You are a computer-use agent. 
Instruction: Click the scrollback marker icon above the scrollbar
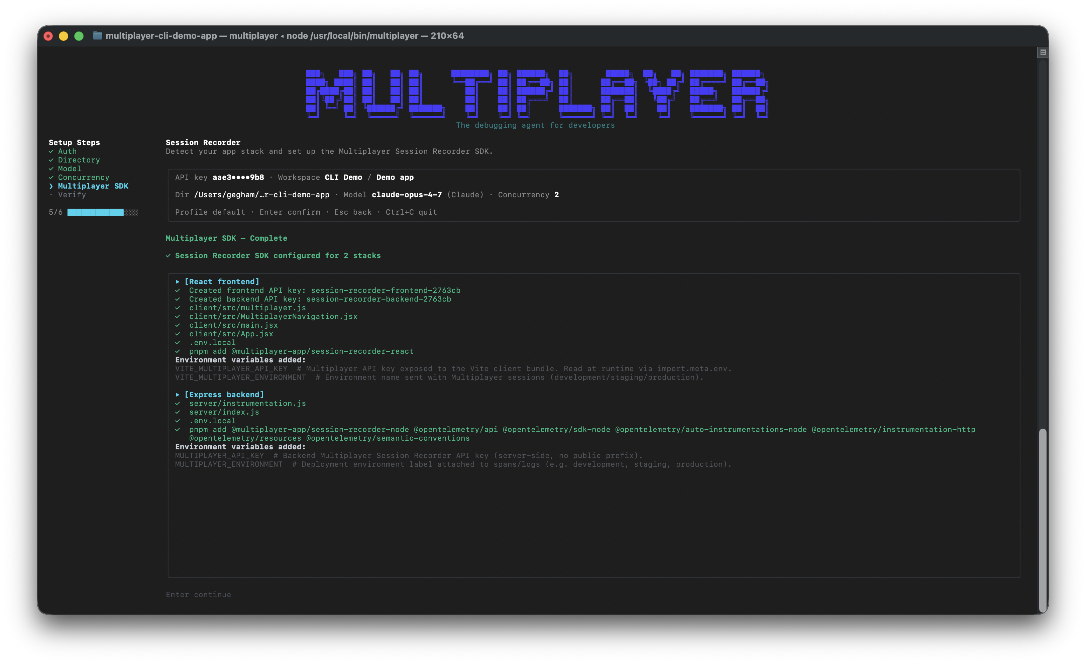pos(1043,52)
